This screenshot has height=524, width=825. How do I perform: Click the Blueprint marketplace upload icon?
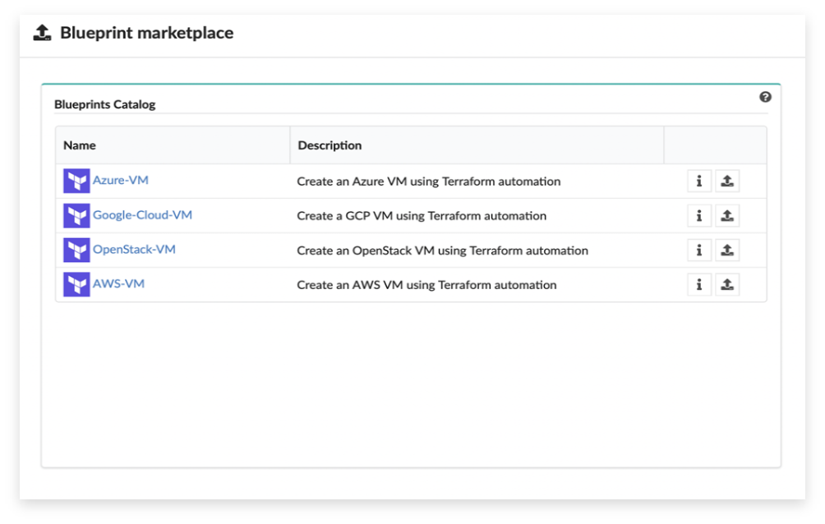[42, 33]
